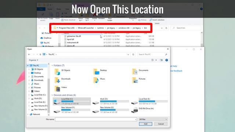The image size is (235, 132).
Task: Collapse This PC in the navigation tree
Action: pos(28,66)
